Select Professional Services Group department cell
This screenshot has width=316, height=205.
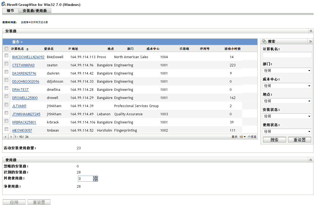tap(136, 106)
